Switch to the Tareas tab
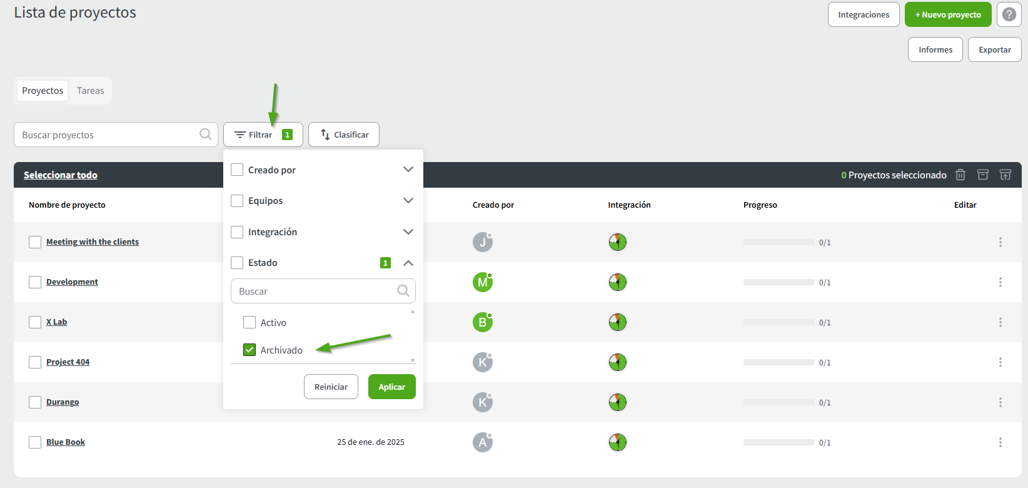Screen dimensions: 1028x488 click(x=91, y=91)
